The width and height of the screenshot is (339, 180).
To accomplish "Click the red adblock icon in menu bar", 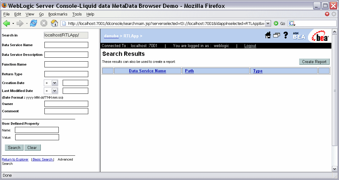I will tap(327, 14).
